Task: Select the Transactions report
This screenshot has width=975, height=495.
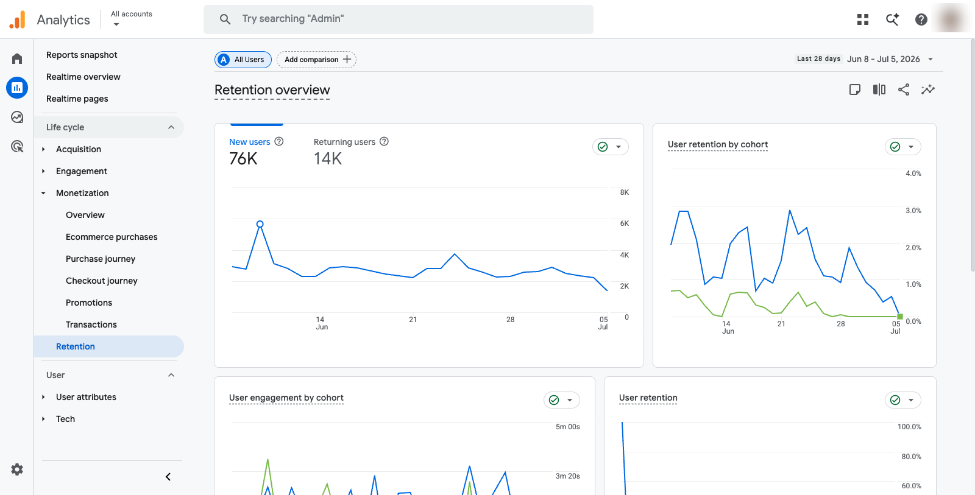Action: (x=91, y=325)
